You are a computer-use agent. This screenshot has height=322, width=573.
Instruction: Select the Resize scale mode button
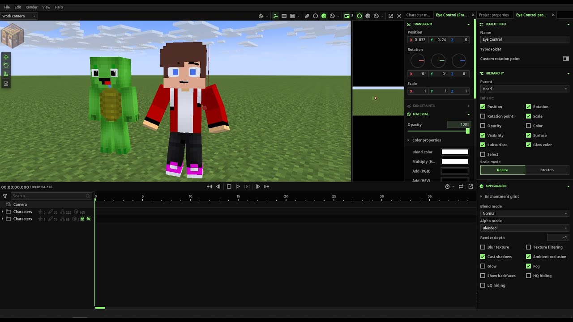502,170
